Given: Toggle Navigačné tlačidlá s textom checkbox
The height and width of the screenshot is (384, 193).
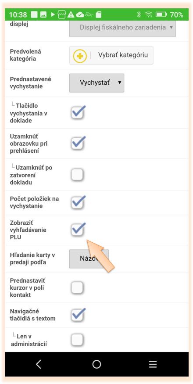Looking at the screenshot, I should (78, 315).
